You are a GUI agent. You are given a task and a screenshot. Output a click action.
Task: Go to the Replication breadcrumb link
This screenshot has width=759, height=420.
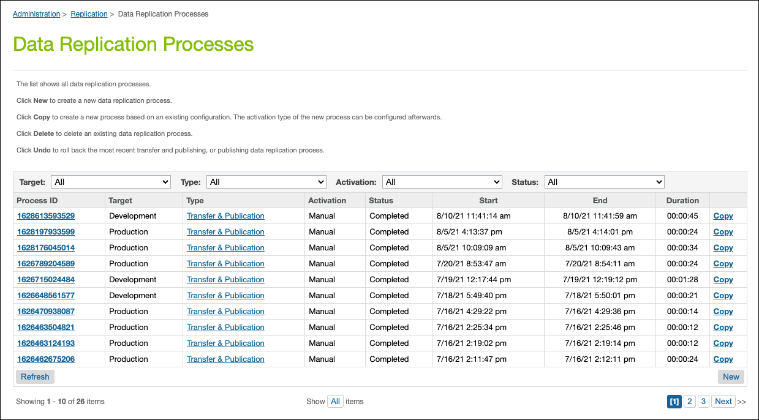pyautogui.click(x=89, y=14)
